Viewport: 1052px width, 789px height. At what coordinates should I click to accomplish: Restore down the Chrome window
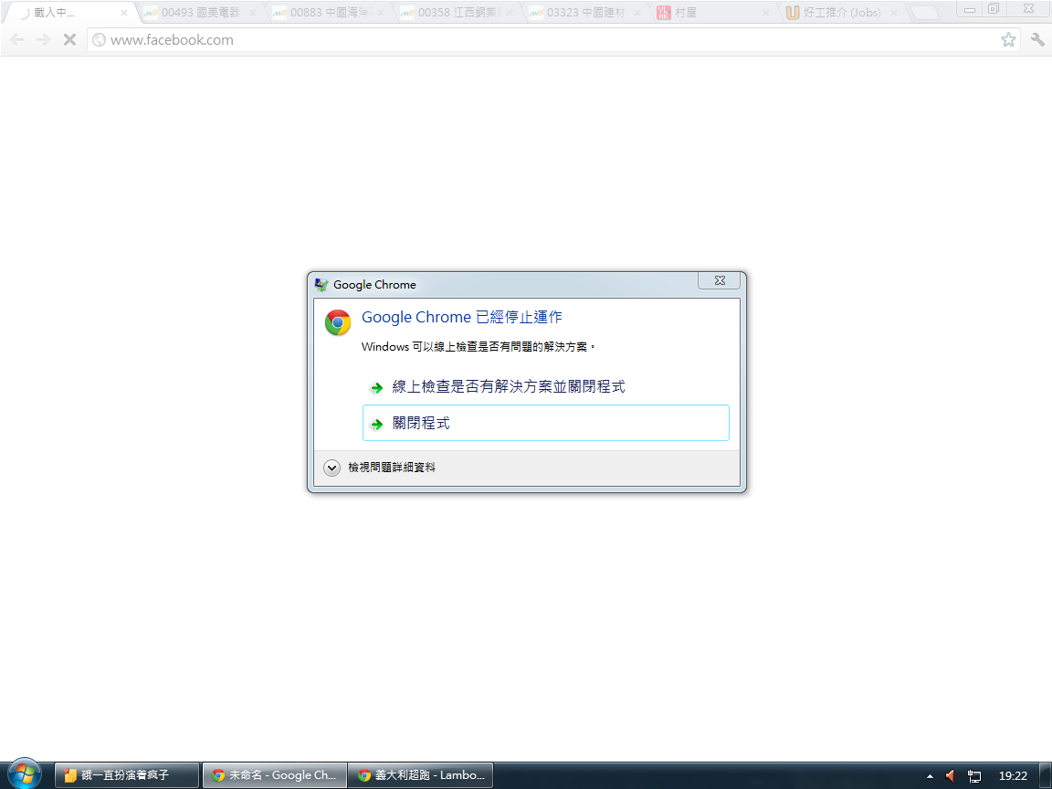(x=994, y=9)
